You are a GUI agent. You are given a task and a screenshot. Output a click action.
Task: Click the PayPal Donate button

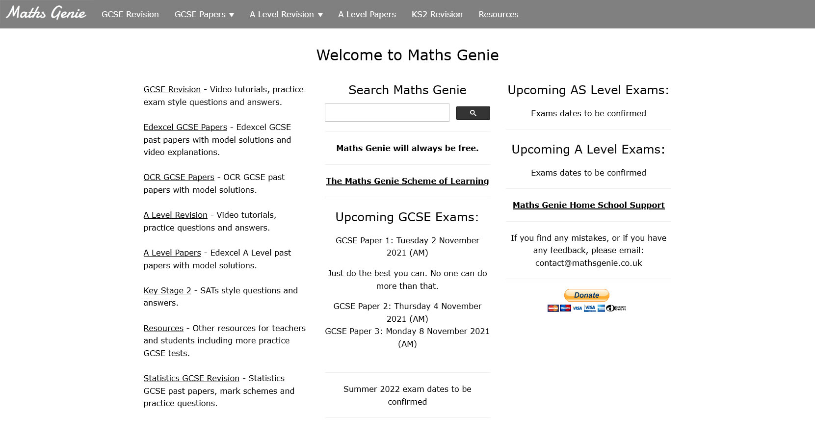(x=587, y=295)
